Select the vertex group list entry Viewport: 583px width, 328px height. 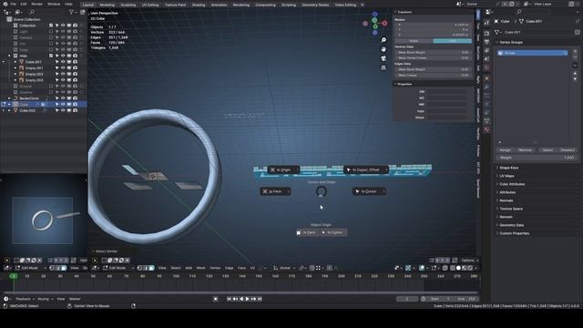pos(532,53)
